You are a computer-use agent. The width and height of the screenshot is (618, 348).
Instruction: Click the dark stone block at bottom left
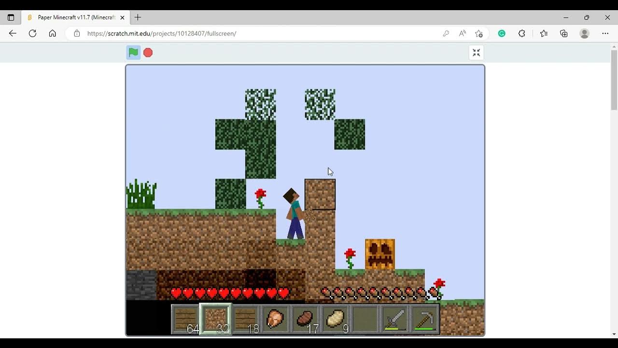(141, 285)
